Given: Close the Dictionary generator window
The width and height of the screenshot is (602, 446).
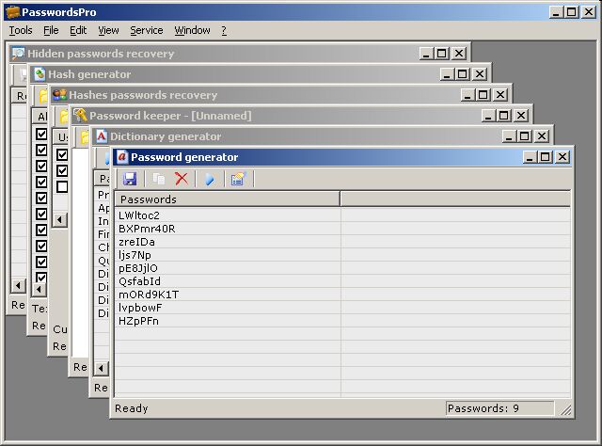Looking at the screenshot, I should click(x=542, y=136).
